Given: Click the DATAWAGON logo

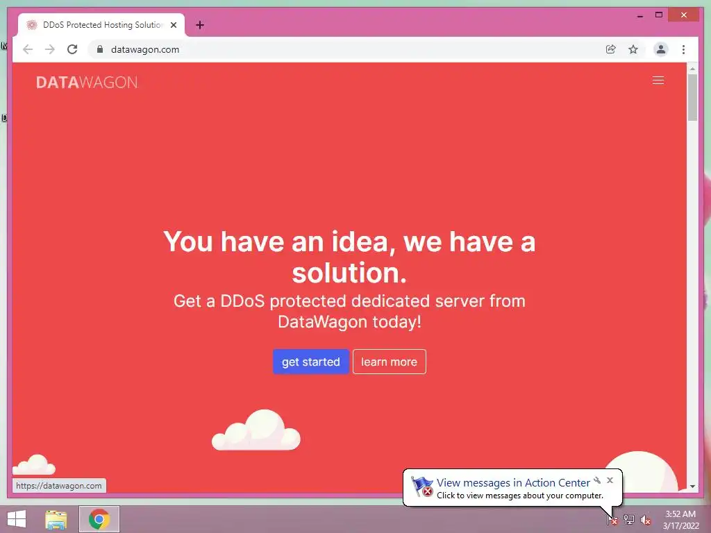Looking at the screenshot, I should 87,82.
